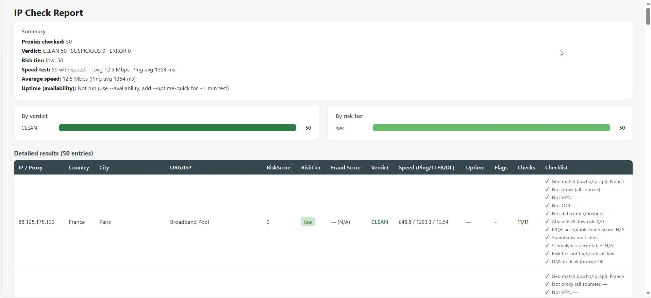Viewport: 651px width, 298px height.
Task: Click the RiskScore value 0 in first row
Action: 268,222
